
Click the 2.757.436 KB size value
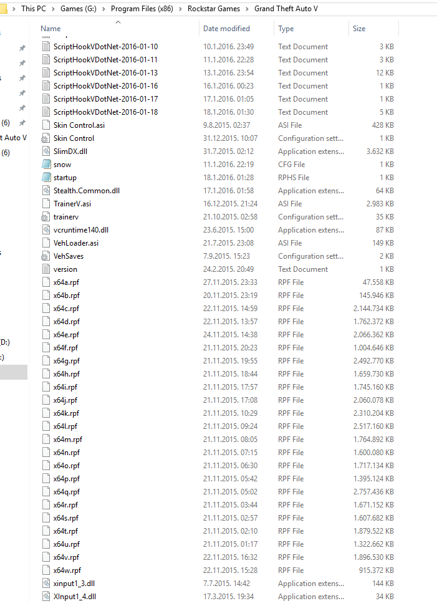pyautogui.click(x=373, y=492)
